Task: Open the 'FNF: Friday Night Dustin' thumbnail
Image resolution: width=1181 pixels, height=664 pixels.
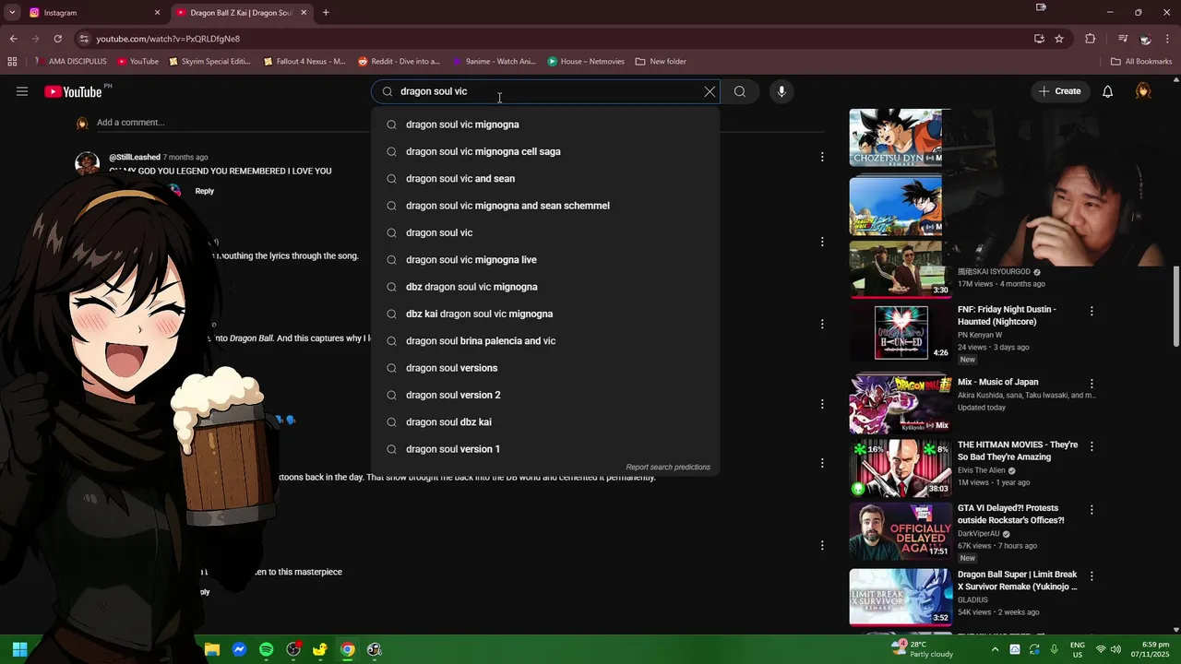Action: (x=901, y=333)
